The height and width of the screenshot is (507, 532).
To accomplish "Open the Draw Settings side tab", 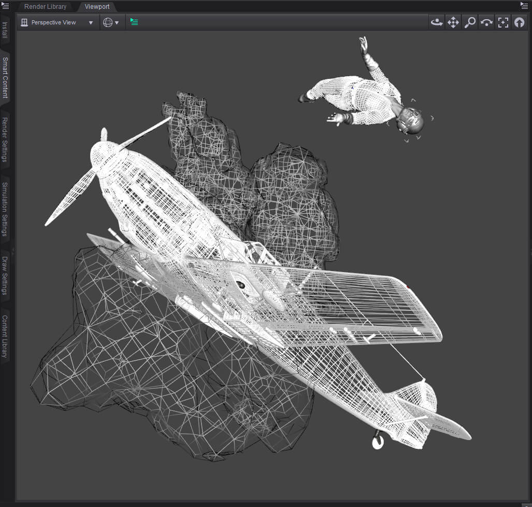I will [x=5, y=276].
